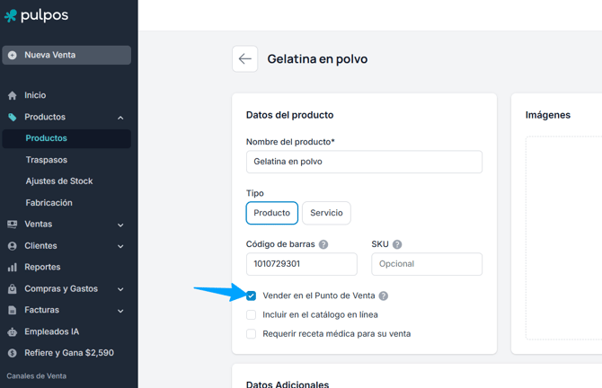Click the Ventas cash register icon
Screen dimensions: 602x388
[x=13, y=225]
